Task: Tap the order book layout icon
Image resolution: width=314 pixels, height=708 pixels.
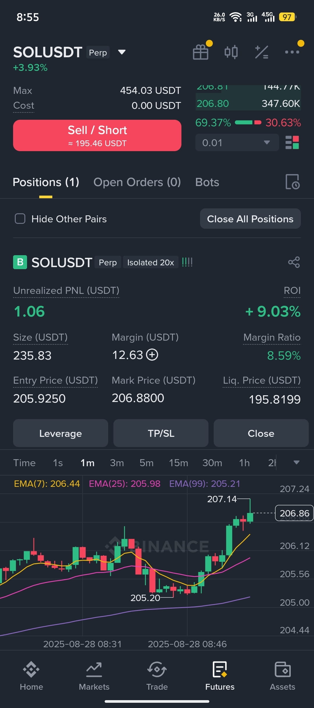Action: [x=292, y=142]
